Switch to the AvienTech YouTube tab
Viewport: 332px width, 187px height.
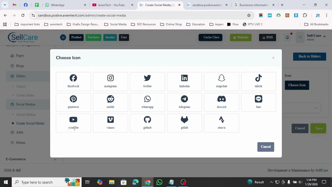(x=113, y=5)
